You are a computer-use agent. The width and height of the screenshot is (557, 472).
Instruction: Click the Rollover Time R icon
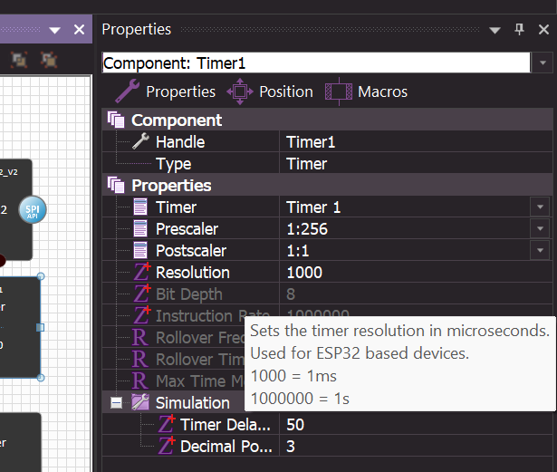(x=140, y=360)
